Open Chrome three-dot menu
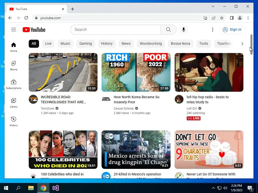Image resolution: width=258 pixels, height=193 pixels. pyautogui.click(x=248, y=18)
